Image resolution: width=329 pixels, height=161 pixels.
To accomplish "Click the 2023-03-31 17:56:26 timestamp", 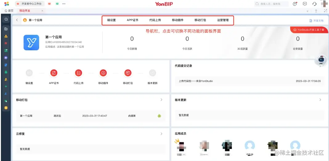I will point(308,81).
